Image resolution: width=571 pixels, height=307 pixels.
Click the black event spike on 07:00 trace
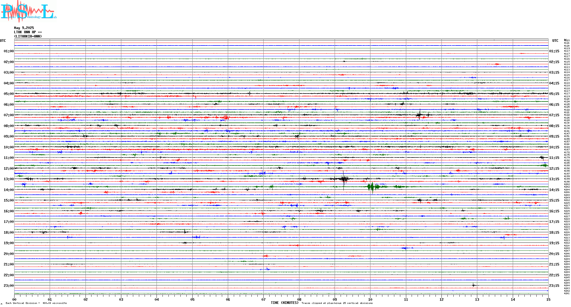pyautogui.click(x=419, y=115)
